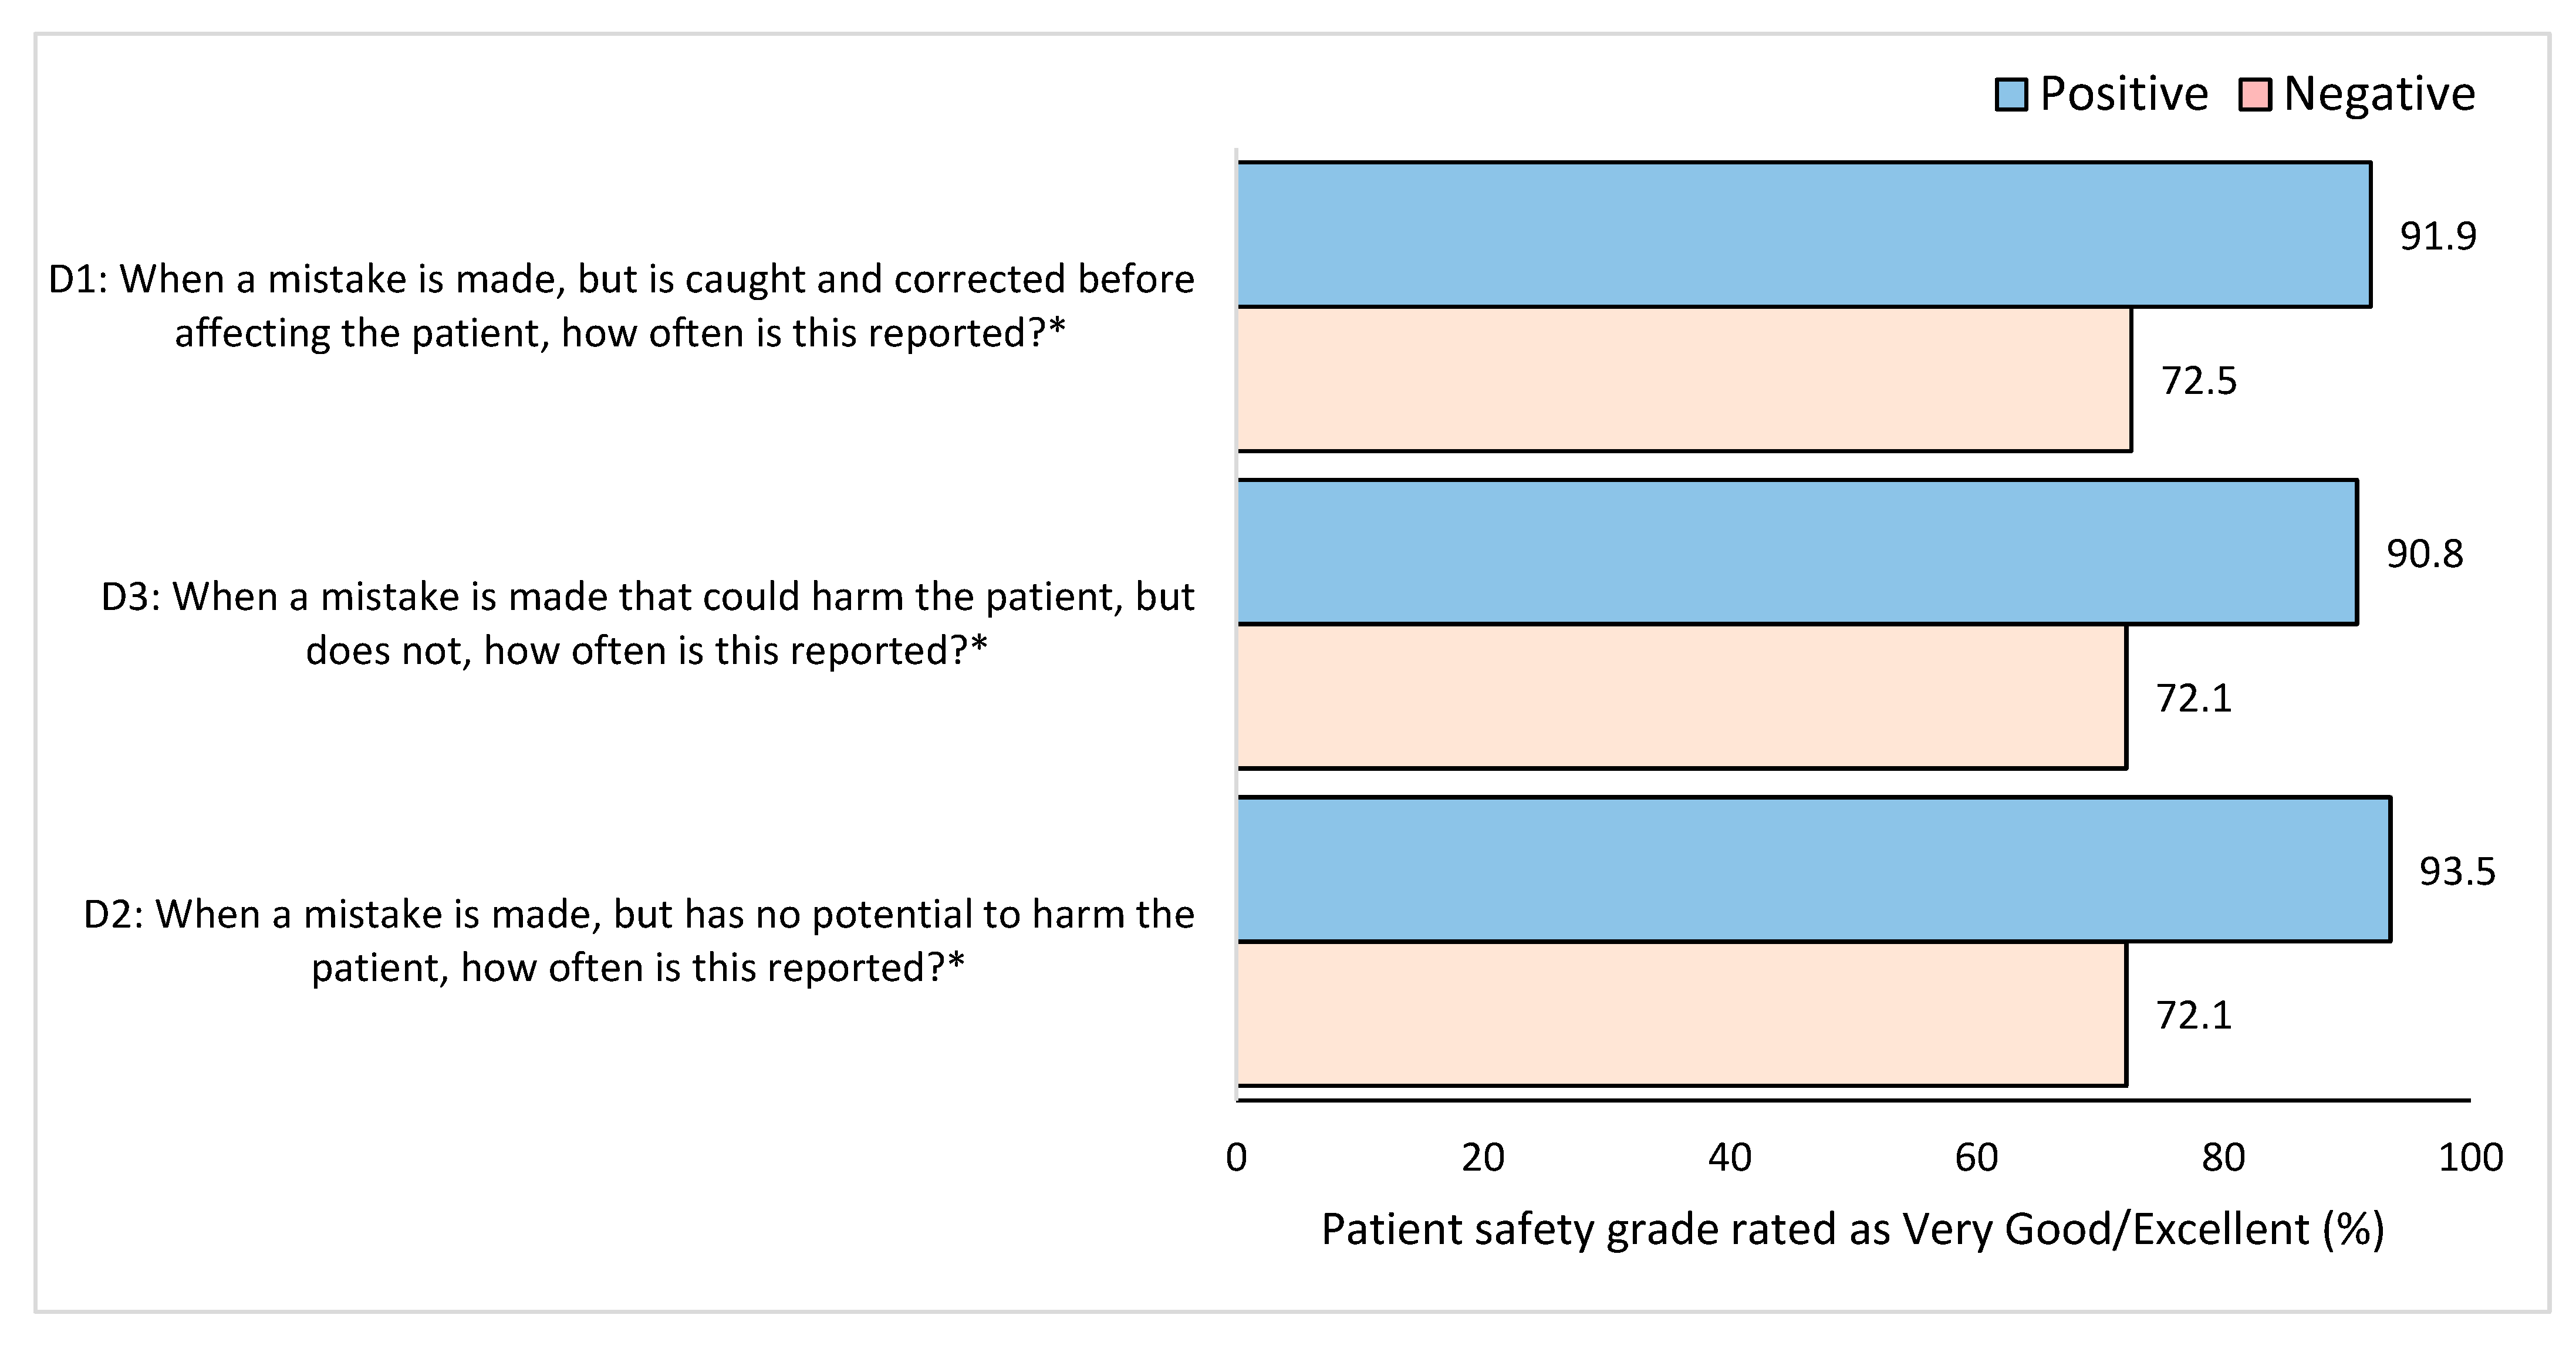
Task: Click the D3 Positive blue bar
Action: click(1797, 552)
